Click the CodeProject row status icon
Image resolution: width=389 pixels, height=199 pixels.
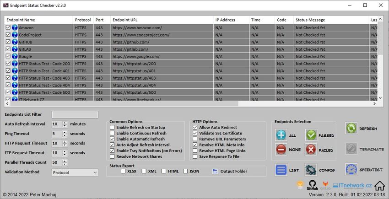[x=15, y=35]
